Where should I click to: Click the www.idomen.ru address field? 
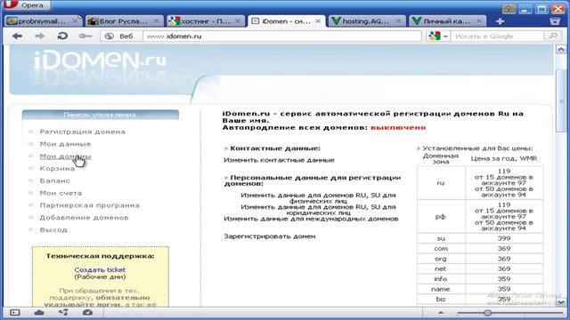click(282, 36)
